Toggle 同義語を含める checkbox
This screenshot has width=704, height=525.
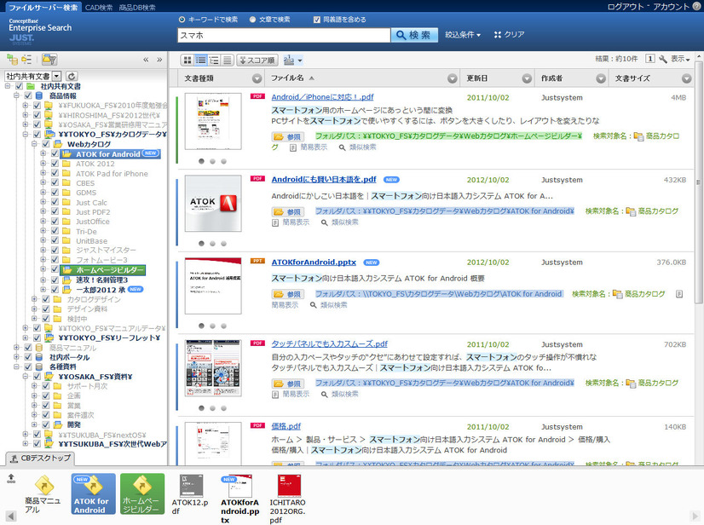[317, 20]
